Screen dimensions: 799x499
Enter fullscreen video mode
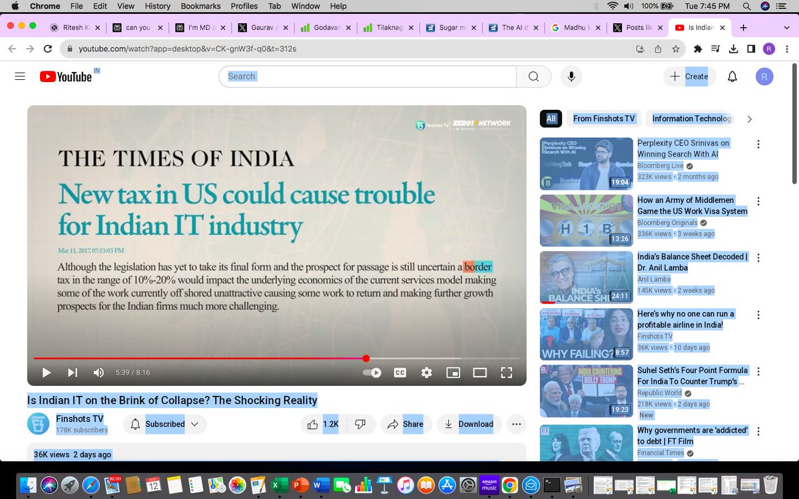click(x=506, y=373)
